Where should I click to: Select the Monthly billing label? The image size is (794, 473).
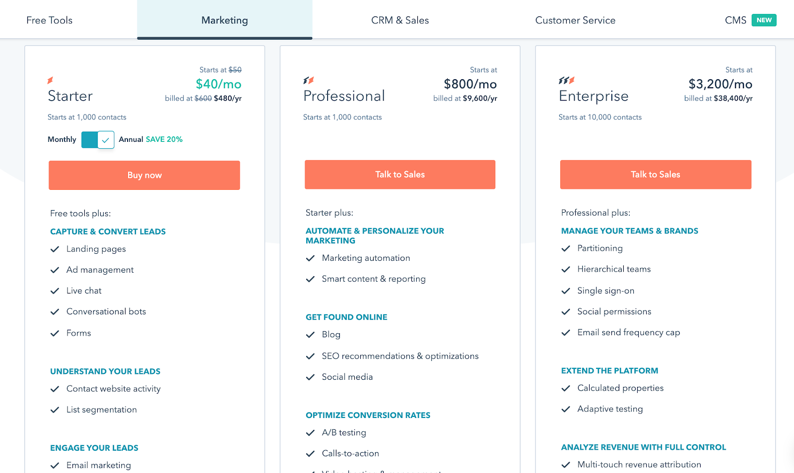(62, 139)
